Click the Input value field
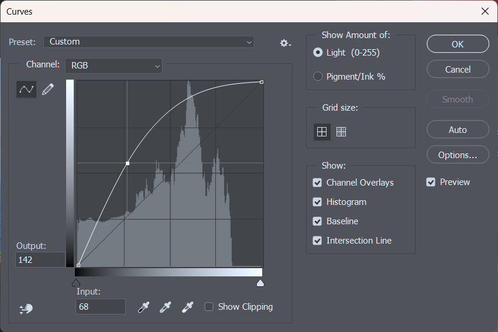This screenshot has width=498, height=332. (101, 307)
